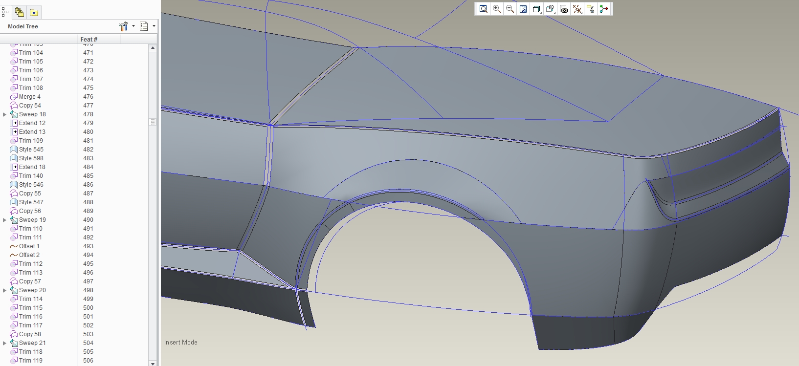Click the Trim 140 feature icon
The height and width of the screenshot is (366, 799).
[x=14, y=175]
